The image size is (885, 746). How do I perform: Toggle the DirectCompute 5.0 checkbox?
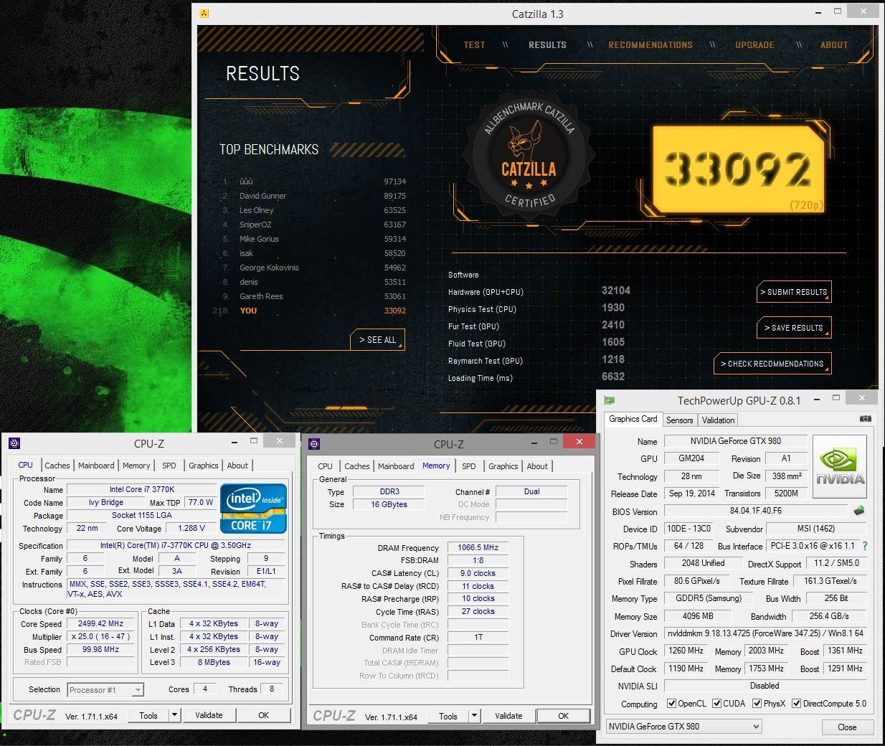coord(796,704)
